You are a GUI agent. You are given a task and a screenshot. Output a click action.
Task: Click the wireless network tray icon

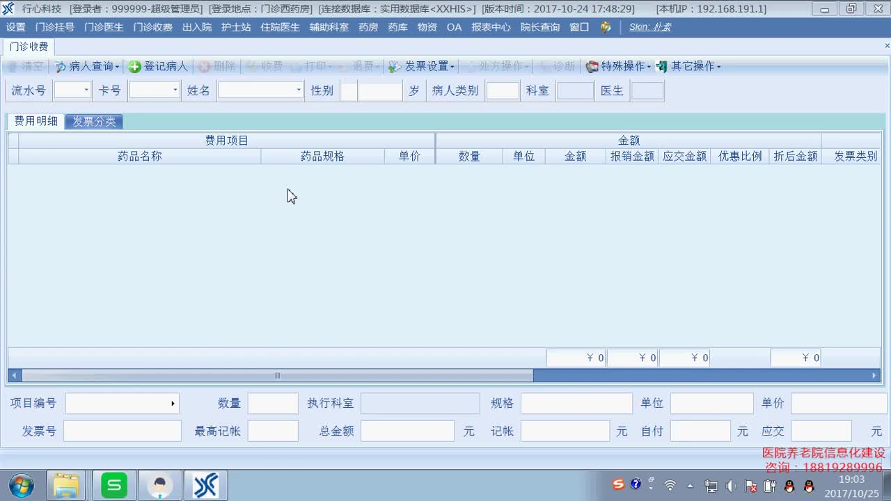coord(670,485)
